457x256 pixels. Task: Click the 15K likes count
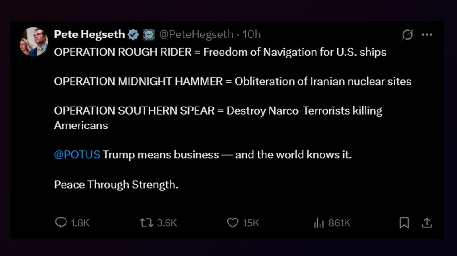pyautogui.click(x=251, y=223)
